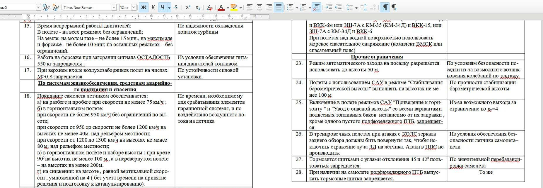The width and height of the screenshot is (543, 188).
Task: Click the Update Selected Style icon
Action: coord(46,7)
